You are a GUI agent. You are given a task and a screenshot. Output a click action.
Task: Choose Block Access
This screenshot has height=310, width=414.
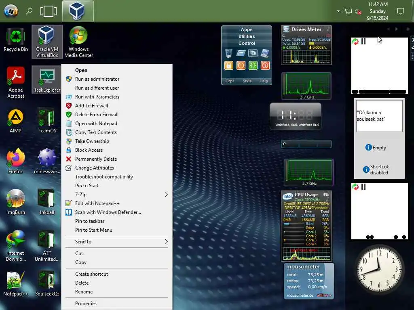pyautogui.click(x=117, y=150)
